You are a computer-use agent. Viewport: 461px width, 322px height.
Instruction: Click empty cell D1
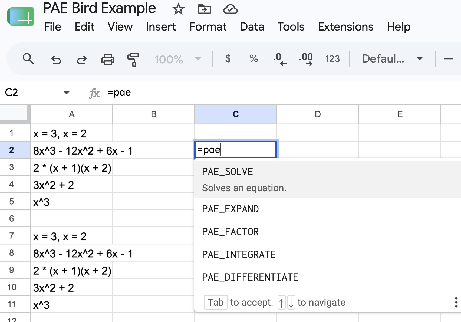[318, 133]
